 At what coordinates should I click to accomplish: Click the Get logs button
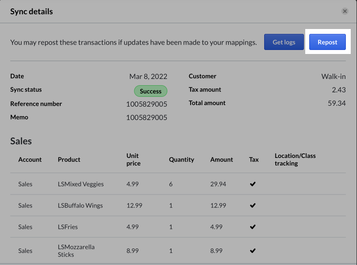pyautogui.click(x=284, y=42)
